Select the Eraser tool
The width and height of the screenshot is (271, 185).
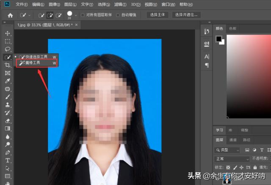click(8, 121)
